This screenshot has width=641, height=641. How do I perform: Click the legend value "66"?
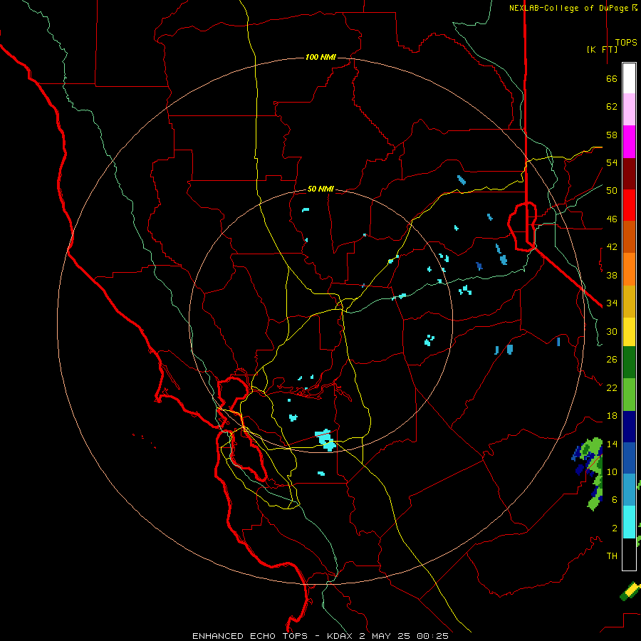(612, 79)
